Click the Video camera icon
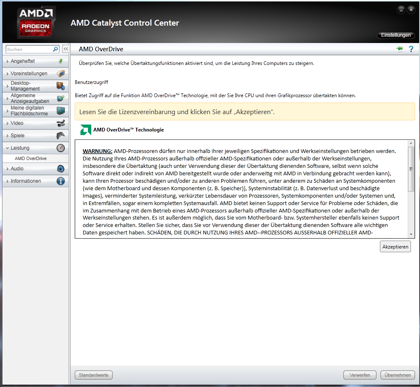 61,123
